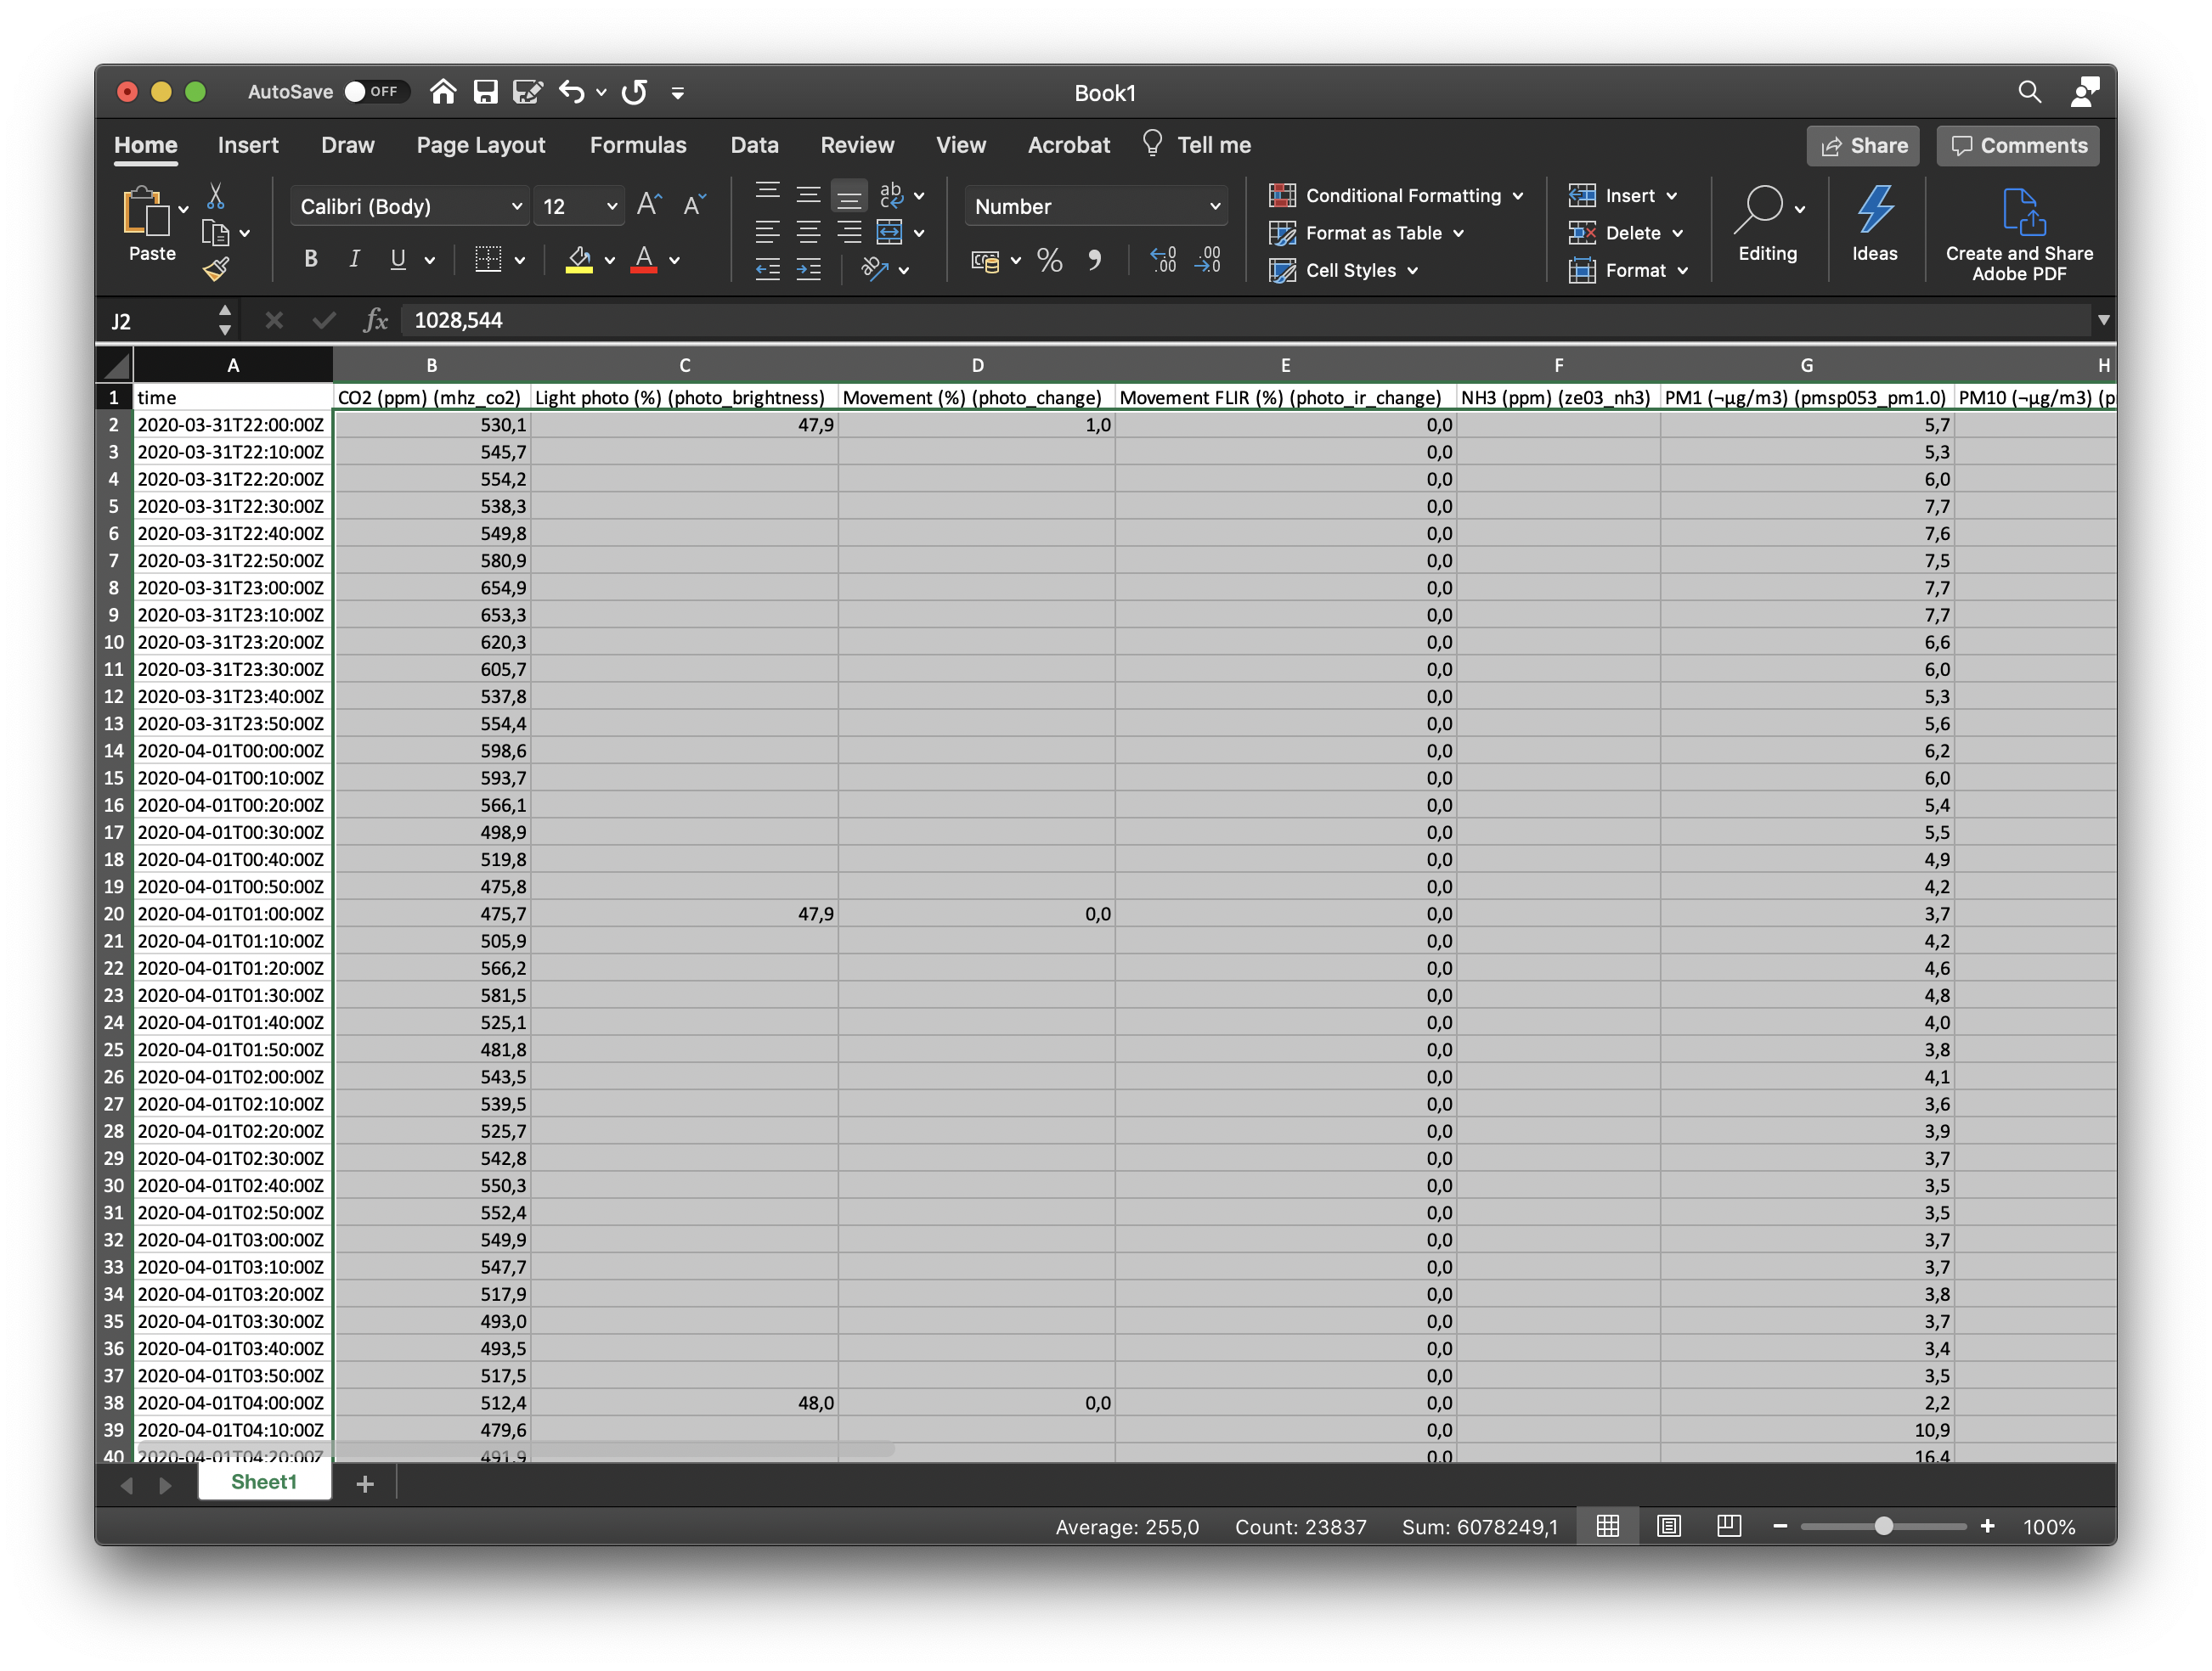Image resolution: width=2212 pixels, height=1671 pixels.
Task: Increase the decimal places
Action: [x=1163, y=261]
